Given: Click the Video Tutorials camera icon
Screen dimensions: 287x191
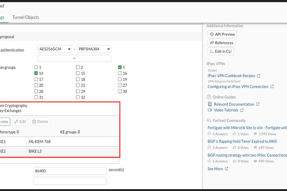Looking at the screenshot, I should (x=210, y=110).
